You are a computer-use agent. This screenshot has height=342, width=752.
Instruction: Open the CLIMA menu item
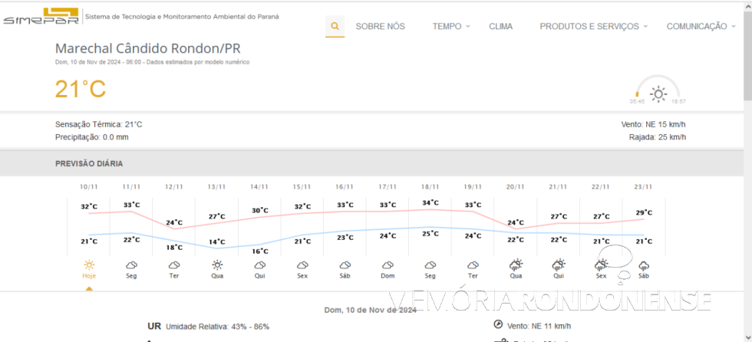500,26
